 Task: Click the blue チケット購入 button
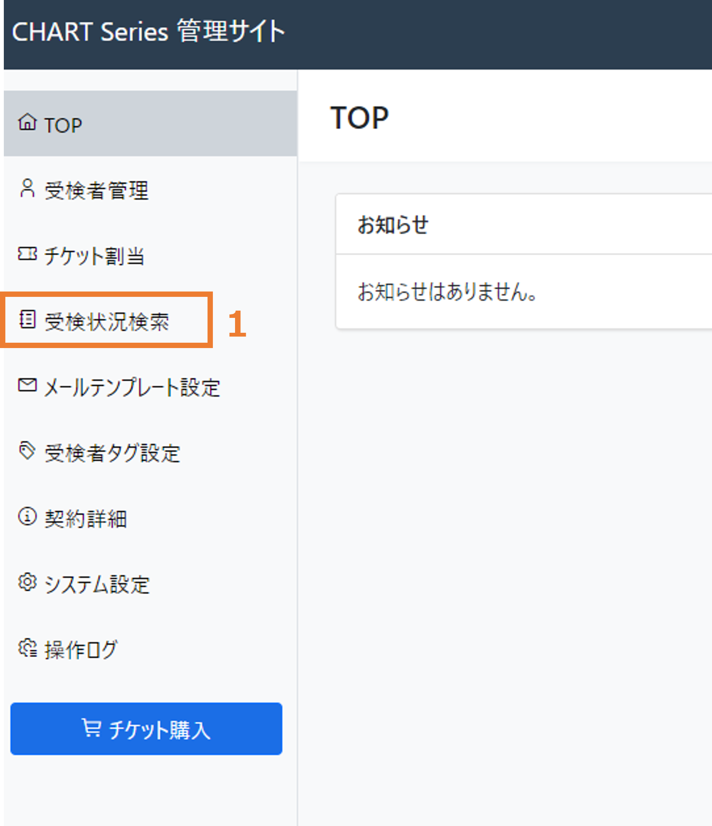tap(146, 729)
